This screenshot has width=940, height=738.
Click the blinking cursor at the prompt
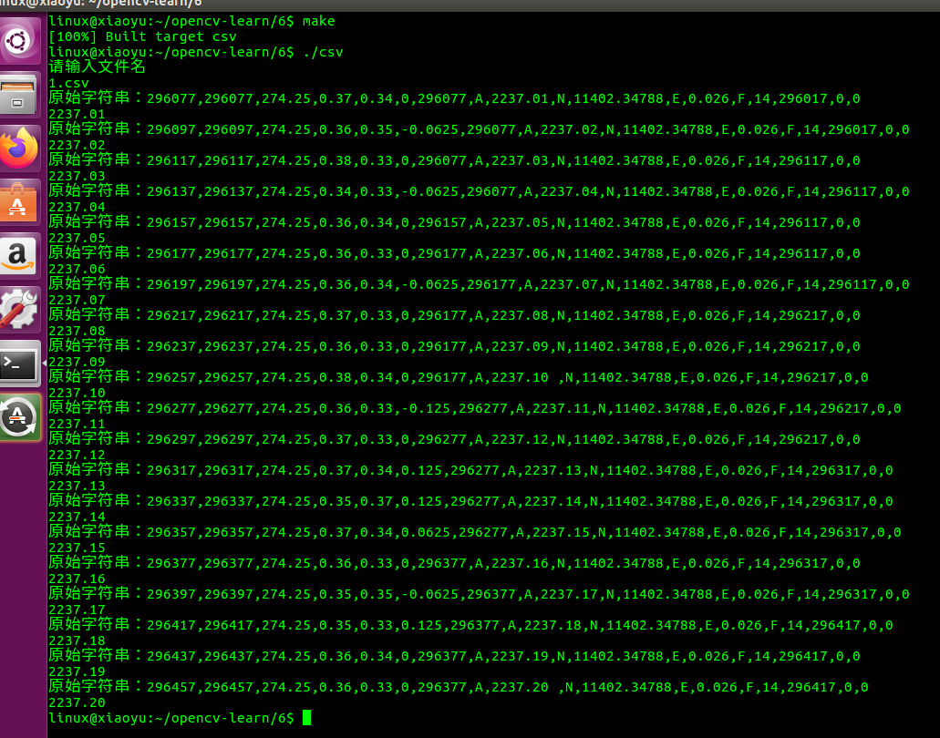click(306, 717)
